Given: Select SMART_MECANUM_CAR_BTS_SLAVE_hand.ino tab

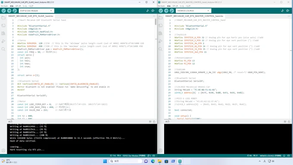Looking at the screenshot, I should pos(31,16).
